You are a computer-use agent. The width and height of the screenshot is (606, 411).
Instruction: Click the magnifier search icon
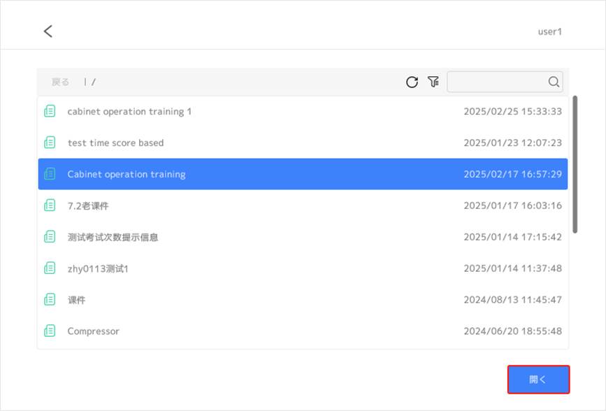[554, 82]
